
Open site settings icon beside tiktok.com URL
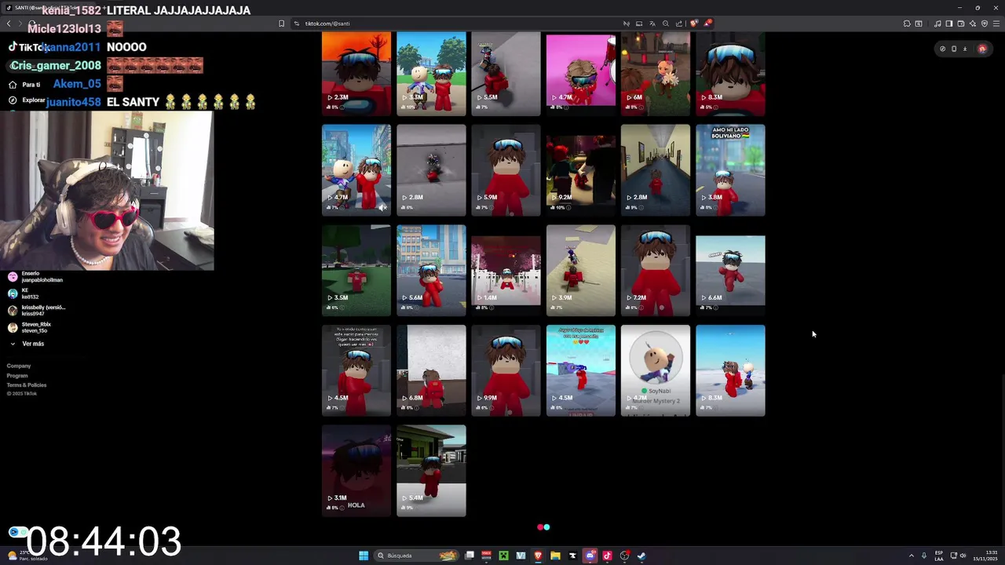point(297,24)
